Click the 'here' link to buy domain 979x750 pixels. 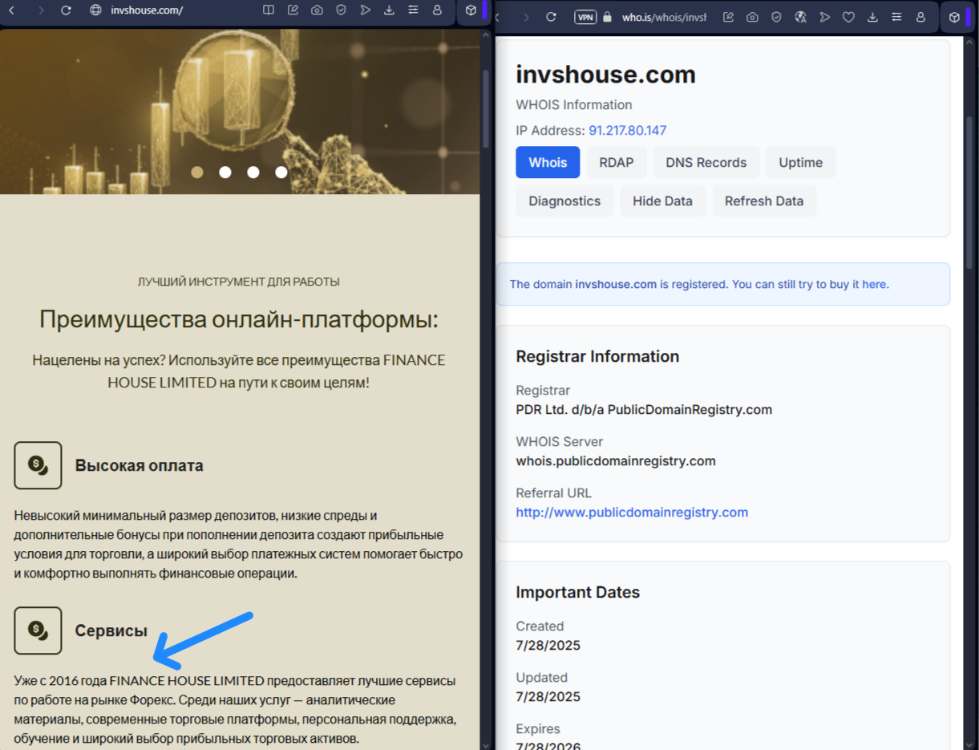pyautogui.click(x=875, y=284)
